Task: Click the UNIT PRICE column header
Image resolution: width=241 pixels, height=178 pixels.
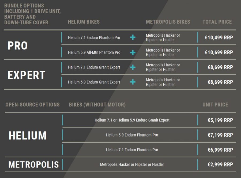Action: (215, 105)
